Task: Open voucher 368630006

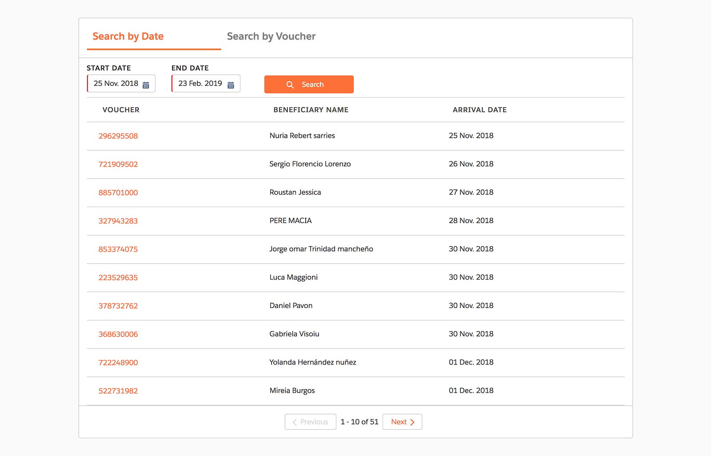Action: pos(118,334)
